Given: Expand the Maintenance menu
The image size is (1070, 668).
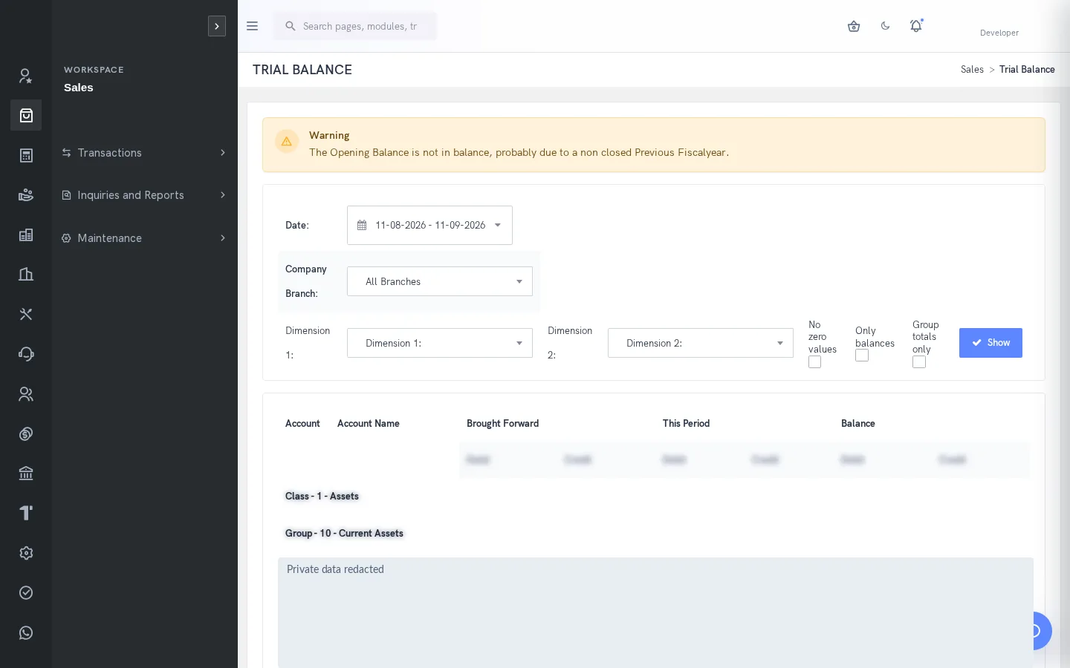Looking at the screenshot, I should (145, 238).
